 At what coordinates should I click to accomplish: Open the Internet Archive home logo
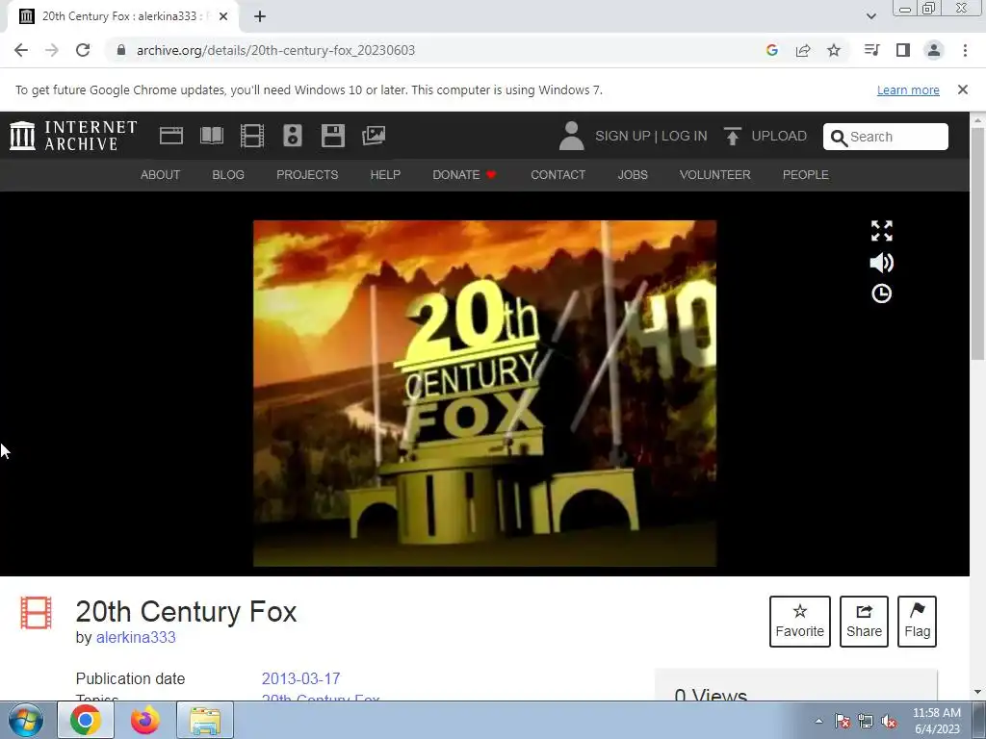click(x=73, y=136)
